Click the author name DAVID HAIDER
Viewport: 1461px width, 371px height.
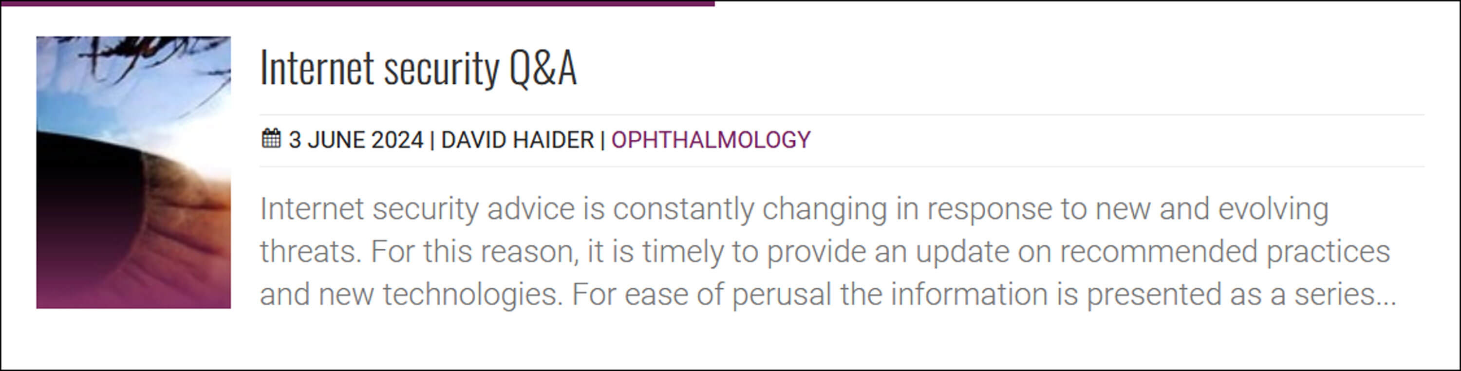tap(517, 140)
